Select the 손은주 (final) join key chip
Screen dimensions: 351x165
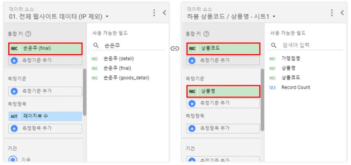tap(45, 48)
